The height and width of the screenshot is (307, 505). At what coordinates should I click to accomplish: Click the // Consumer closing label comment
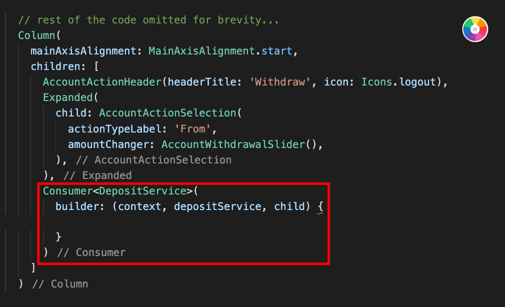pyautogui.click(x=91, y=253)
